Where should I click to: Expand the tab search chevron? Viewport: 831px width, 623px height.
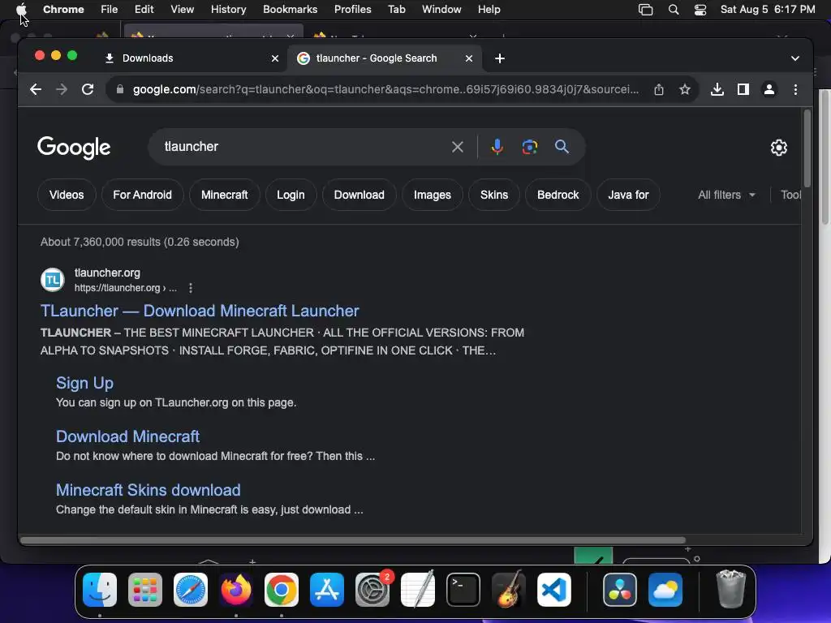pos(795,58)
